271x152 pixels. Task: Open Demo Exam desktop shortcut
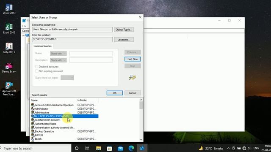point(9,68)
